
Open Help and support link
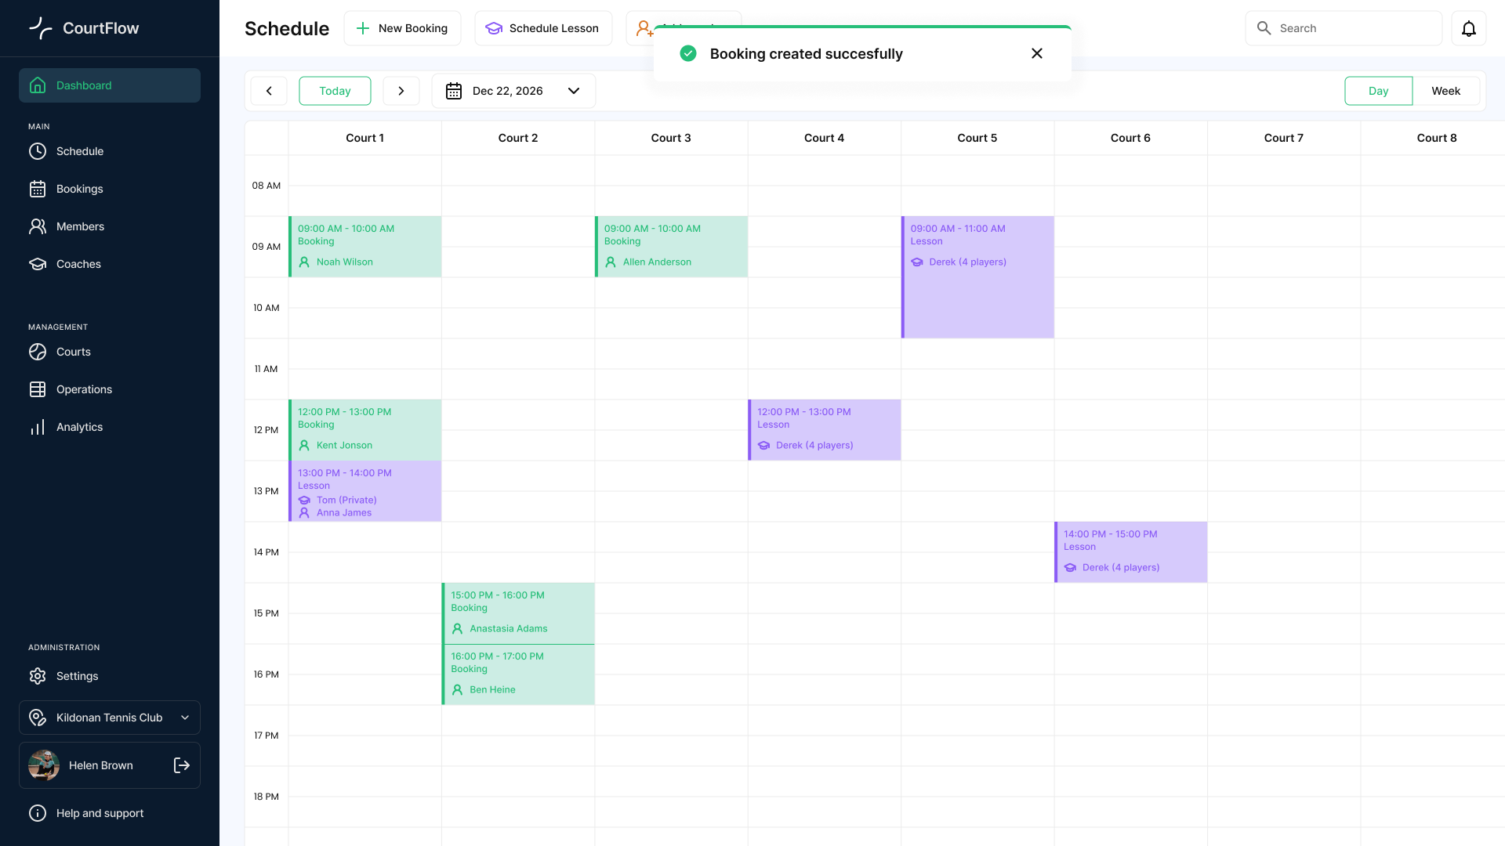click(x=110, y=813)
